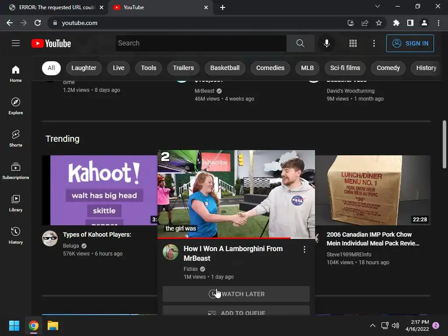
Task: Click the address bar URL
Action: point(80,23)
